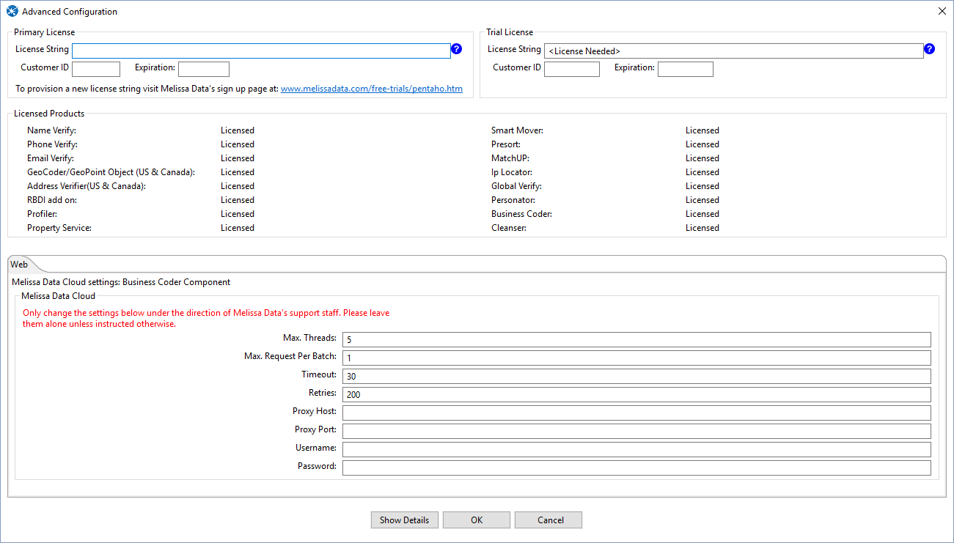Edit the Max. Request Per Batch field
Screen dimensions: 954x543
636,358
